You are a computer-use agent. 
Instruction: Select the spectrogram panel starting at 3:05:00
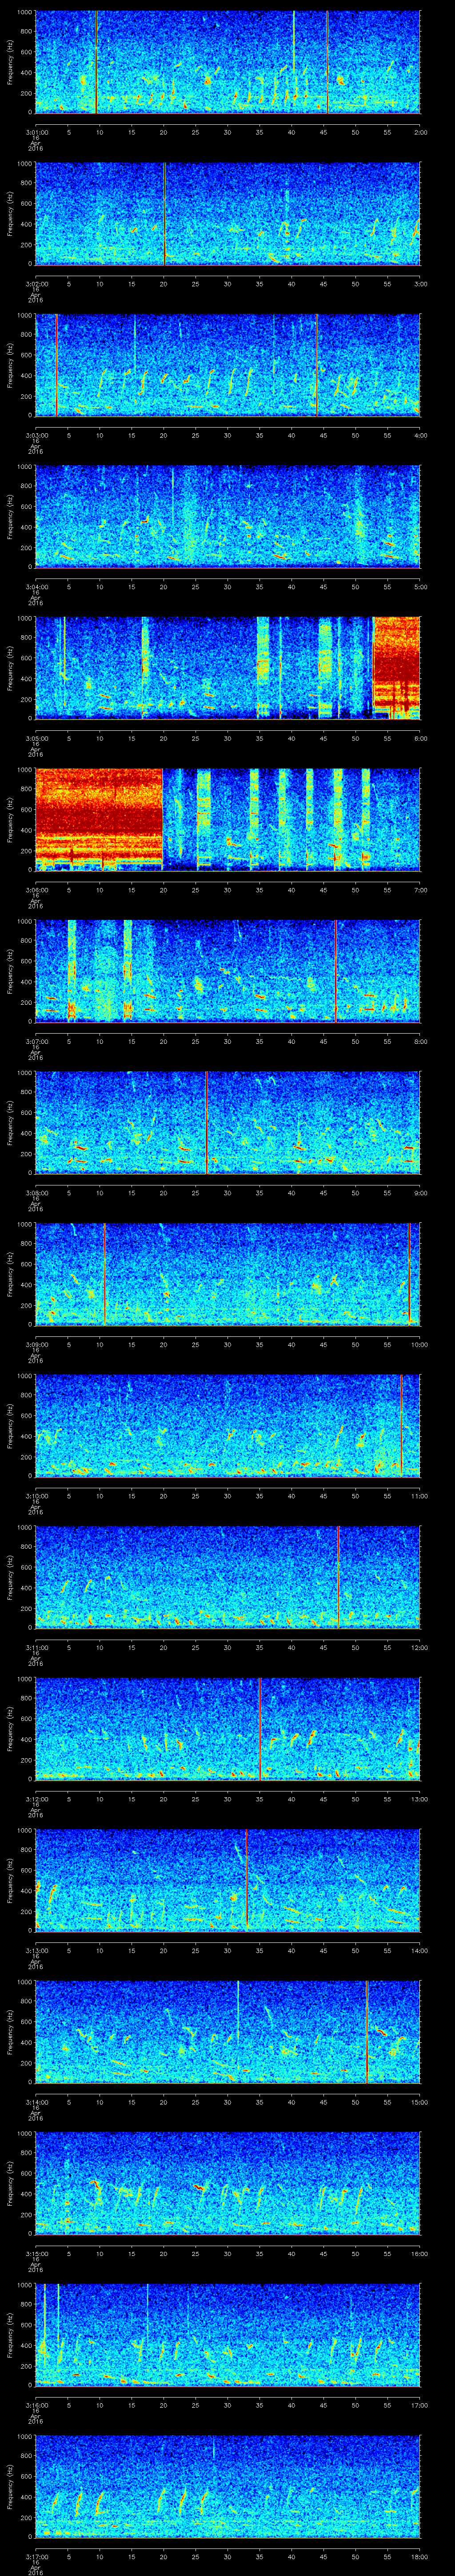tap(228, 668)
